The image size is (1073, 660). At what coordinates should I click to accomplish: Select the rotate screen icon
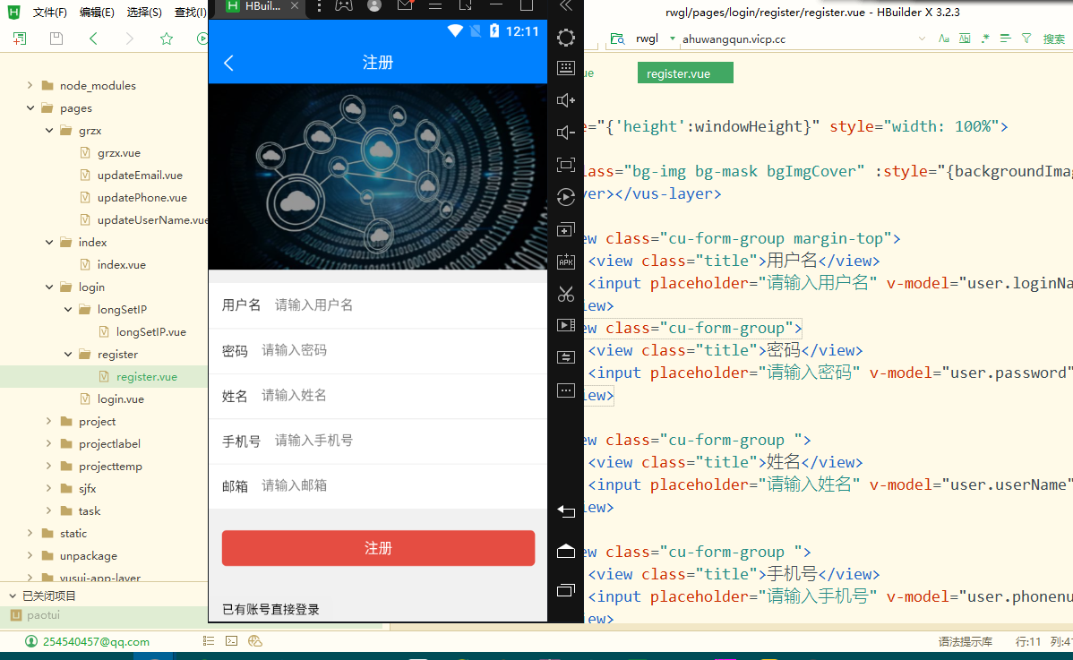pyautogui.click(x=565, y=198)
